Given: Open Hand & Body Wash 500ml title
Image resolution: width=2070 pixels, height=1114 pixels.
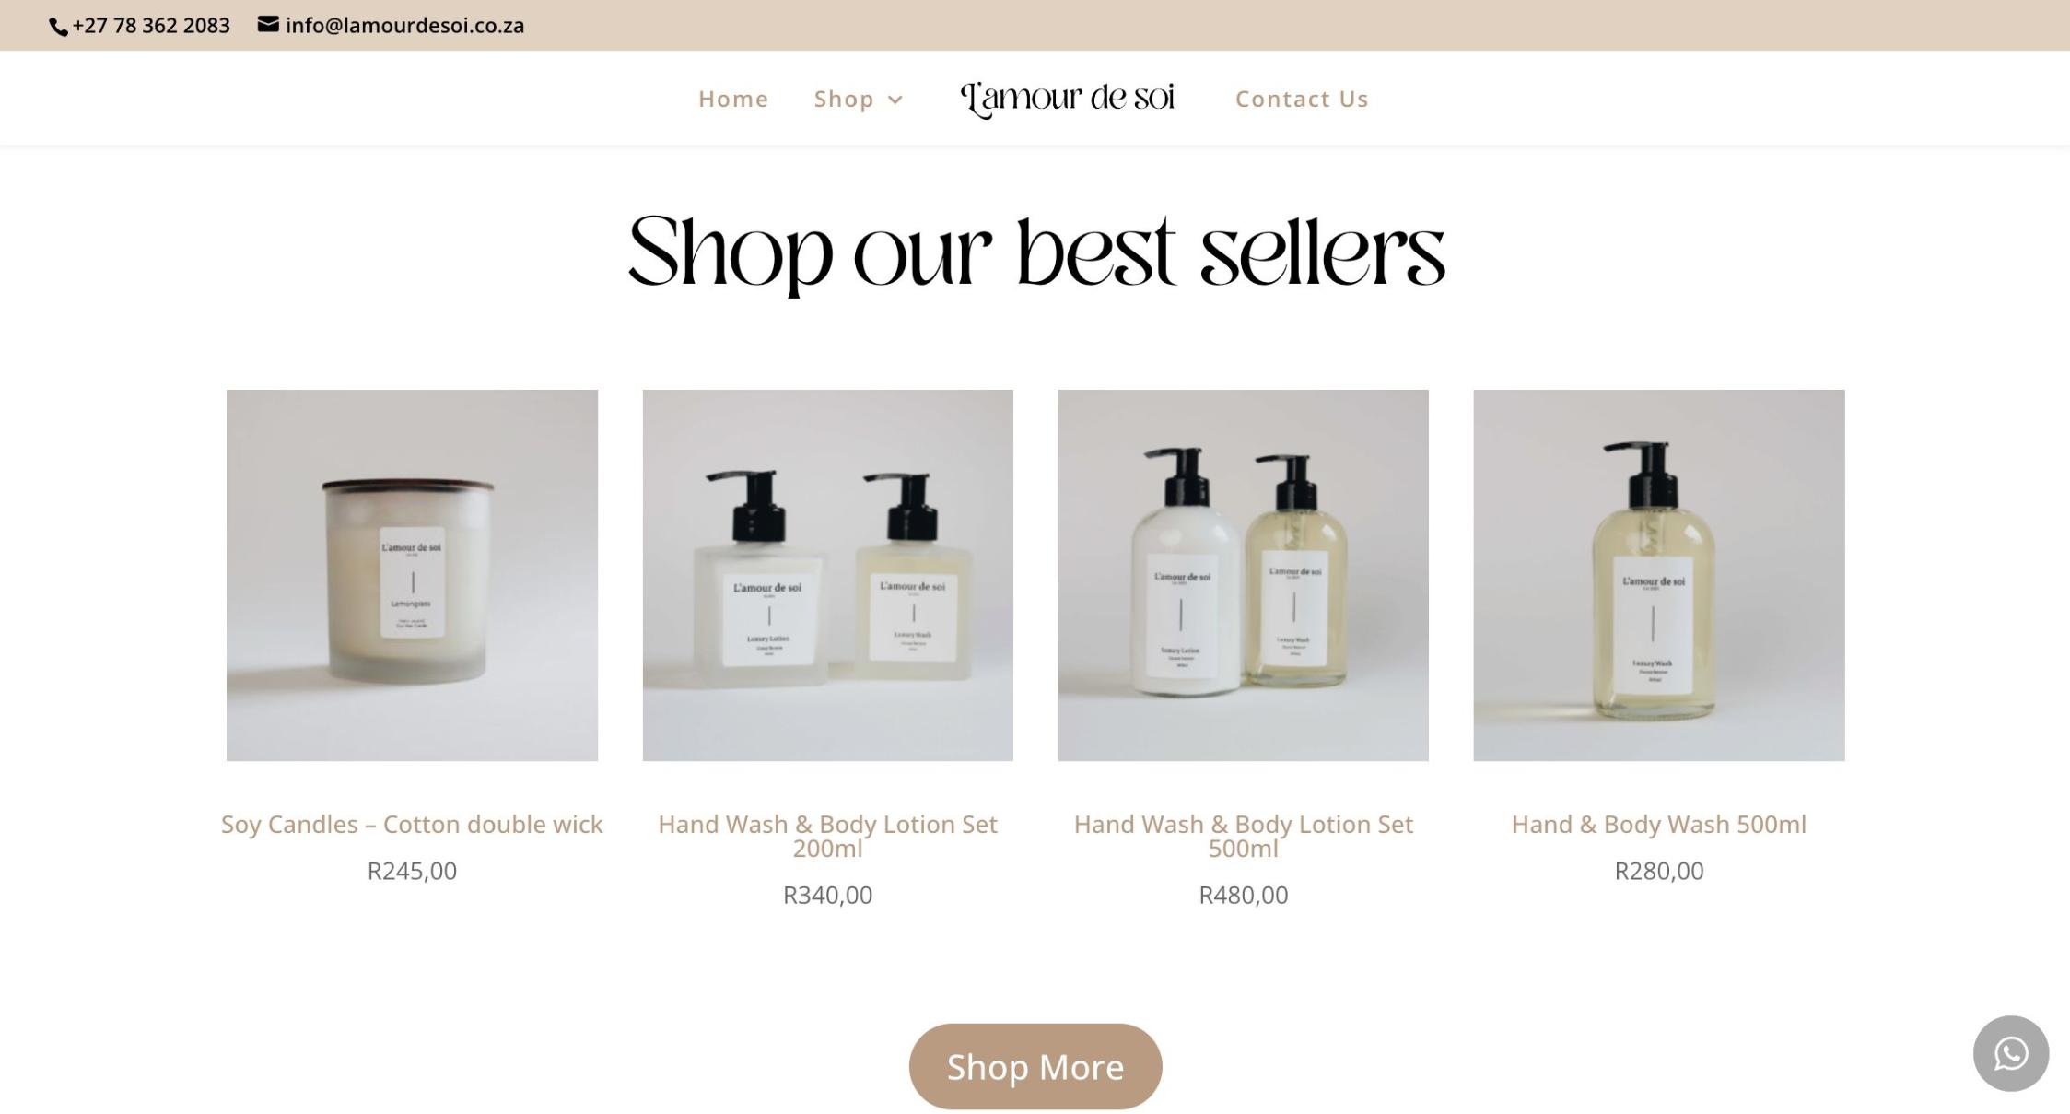Looking at the screenshot, I should coord(1658,824).
